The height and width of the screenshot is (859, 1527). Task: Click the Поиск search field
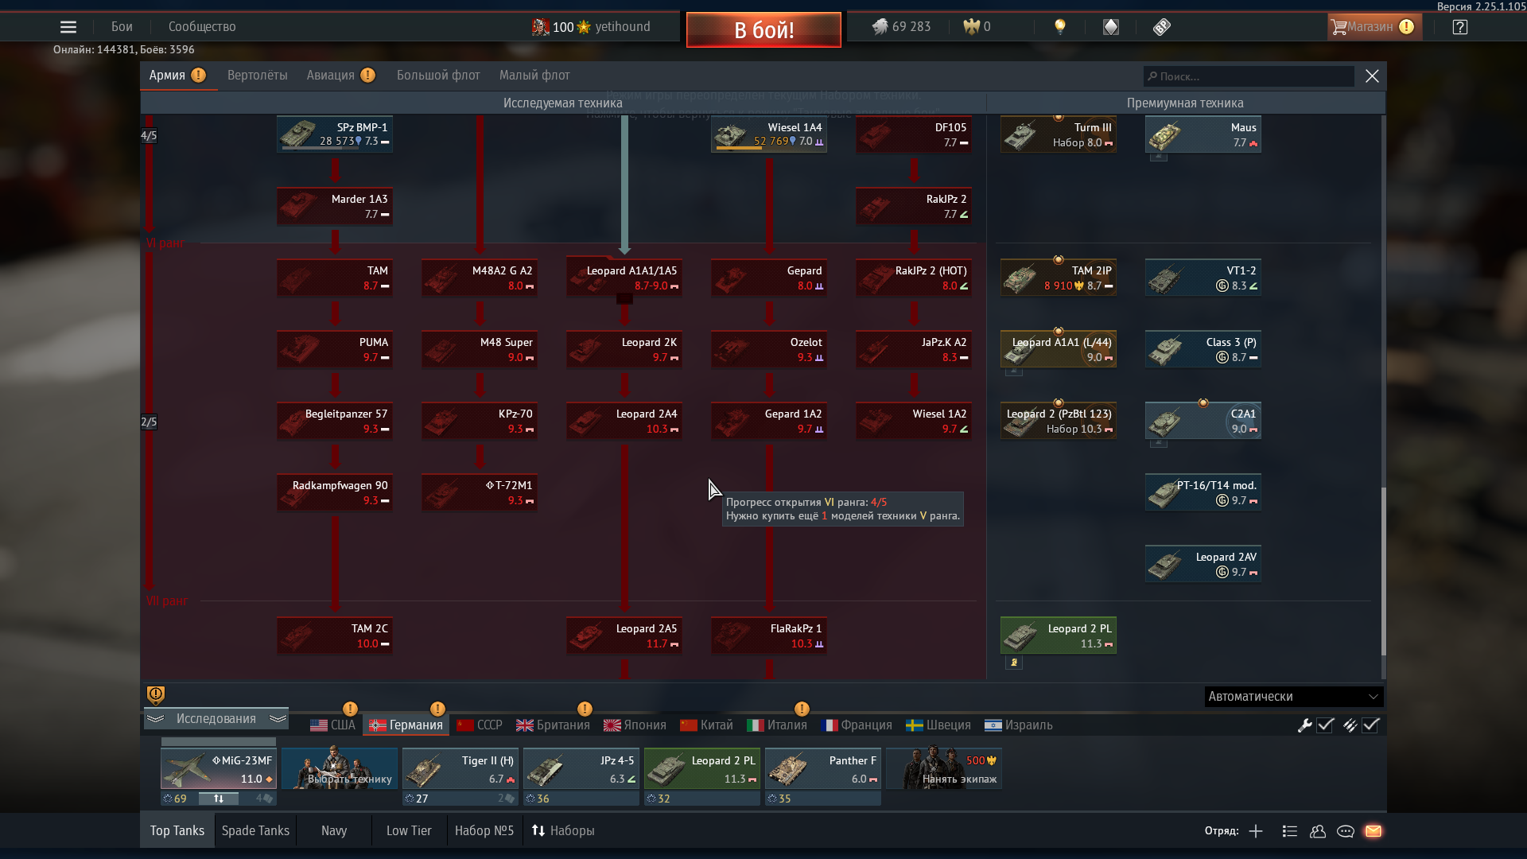point(1249,76)
